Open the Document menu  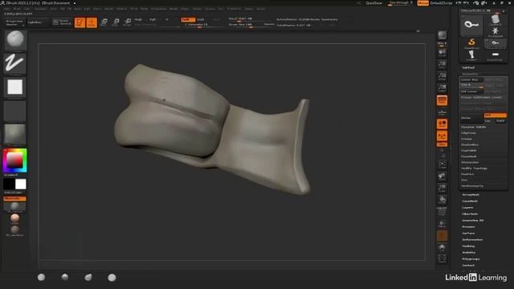[x=40, y=9]
